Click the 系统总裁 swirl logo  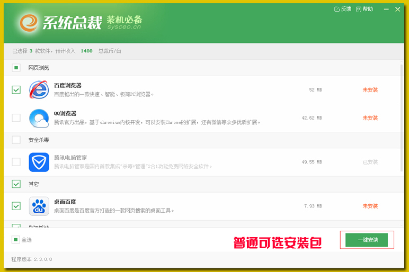[x=29, y=23]
